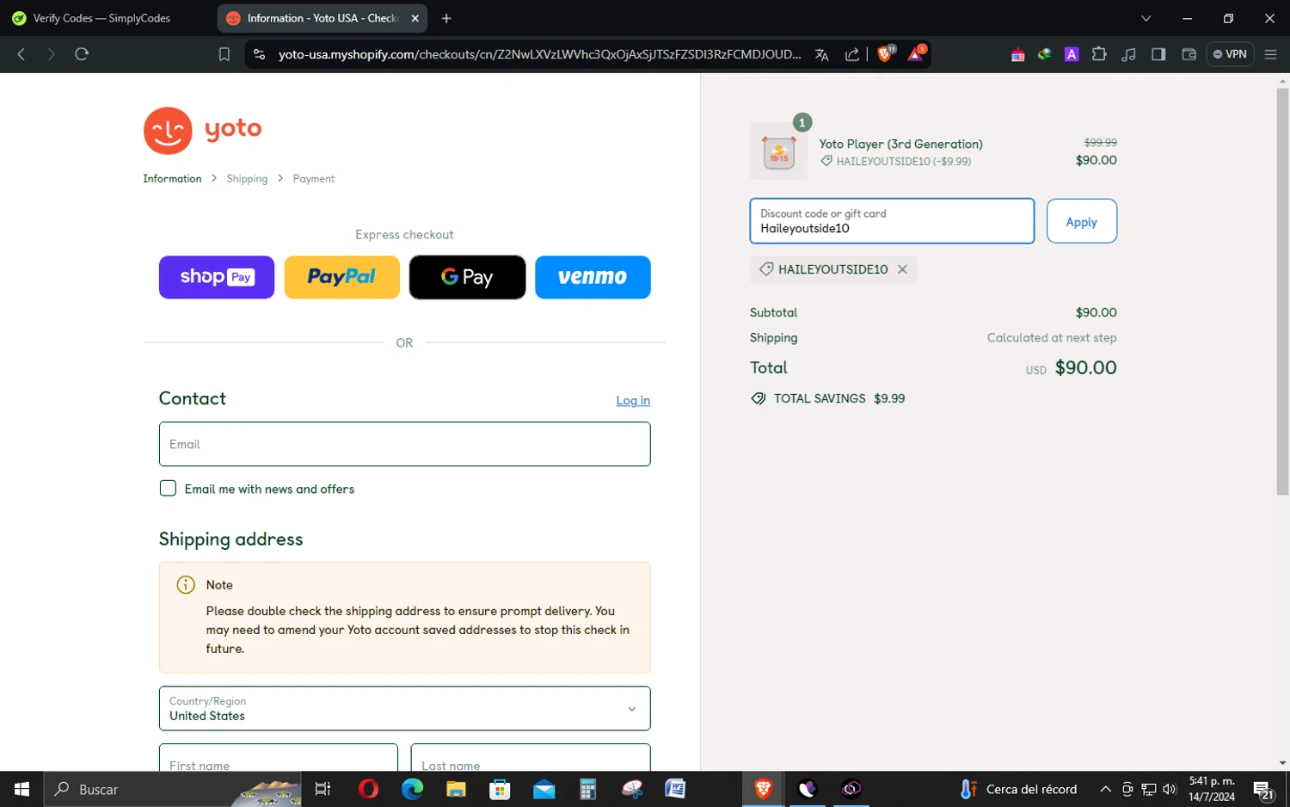The height and width of the screenshot is (807, 1290).
Task: Open File Explorer from taskbar
Action: [x=456, y=789]
